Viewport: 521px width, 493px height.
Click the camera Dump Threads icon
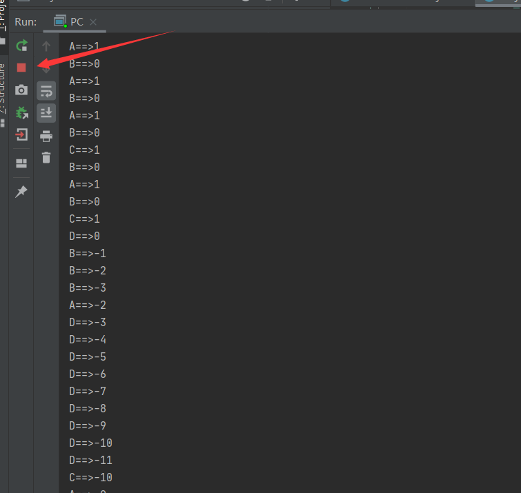point(21,90)
